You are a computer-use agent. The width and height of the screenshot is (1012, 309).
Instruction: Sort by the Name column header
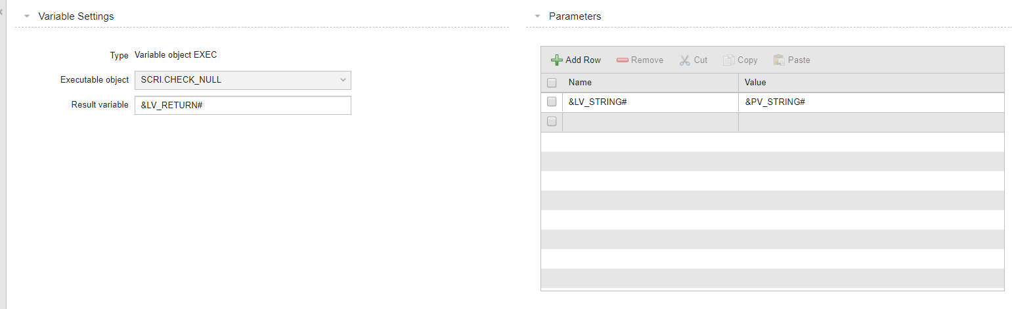(x=650, y=83)
